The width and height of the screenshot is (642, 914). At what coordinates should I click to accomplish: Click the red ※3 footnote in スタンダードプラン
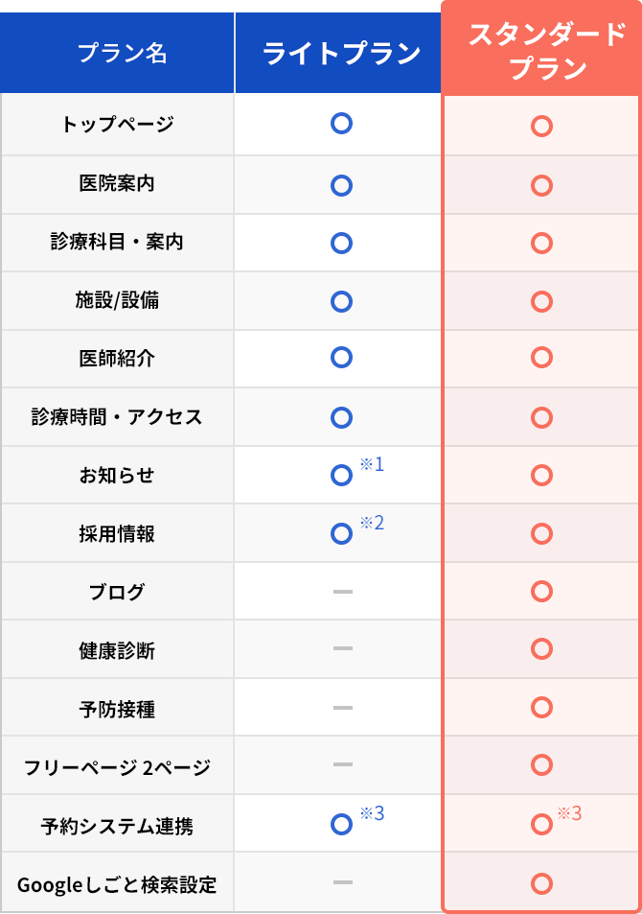pyautogui.click(x=570, y=813)
